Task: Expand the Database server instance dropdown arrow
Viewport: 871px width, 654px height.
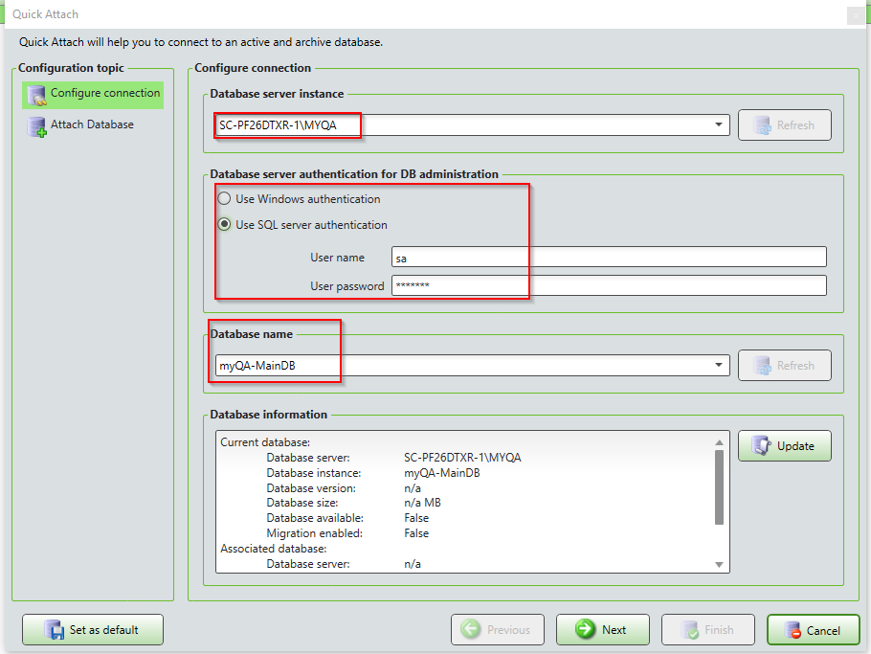Action: (719, 125)
